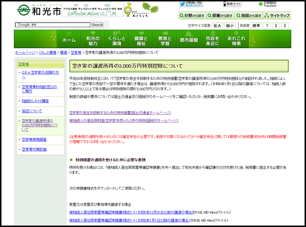The width and height of the screenshot is (306, 227).
Task: Open the ホーム menu tab
Action: click(69, 39)
